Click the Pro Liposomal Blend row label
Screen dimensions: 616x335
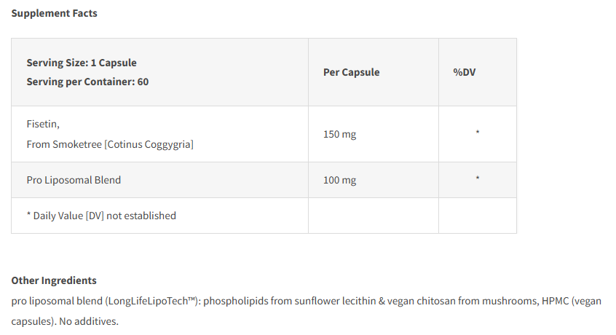coord(74,180)
